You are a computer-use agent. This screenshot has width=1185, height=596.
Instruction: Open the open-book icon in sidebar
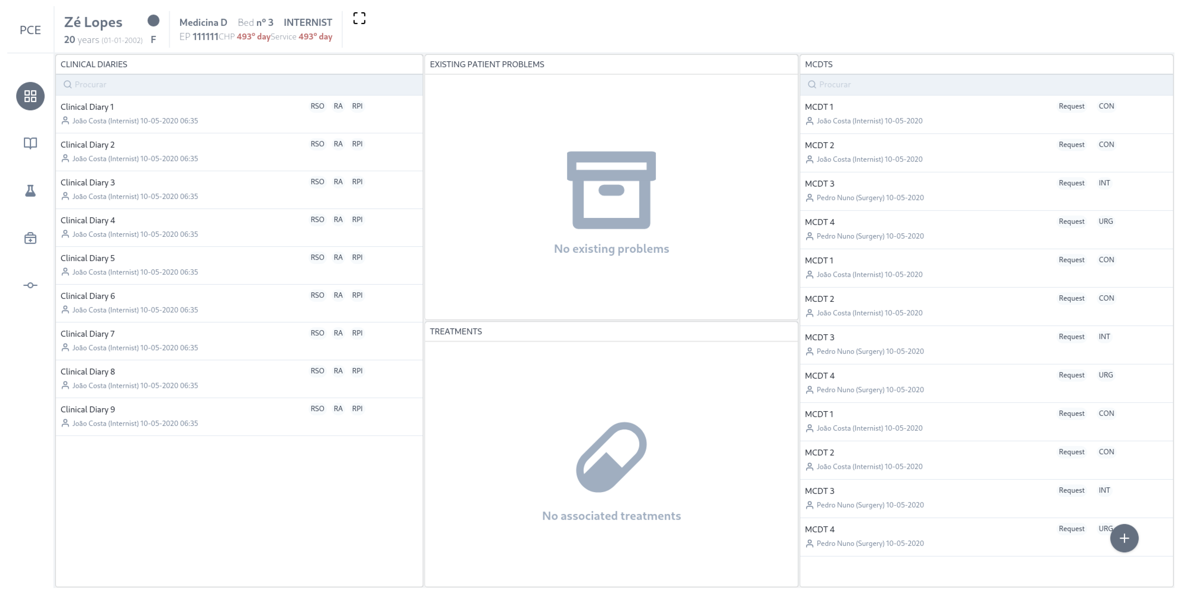(x=30, y=143)
